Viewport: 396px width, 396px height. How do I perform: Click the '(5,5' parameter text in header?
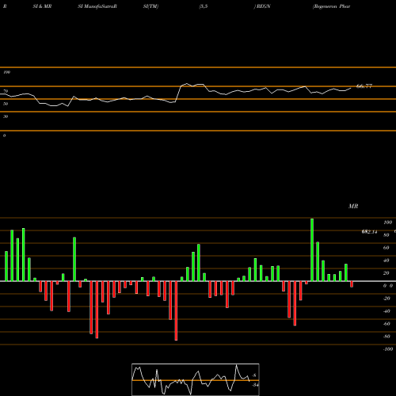point(204,6)
